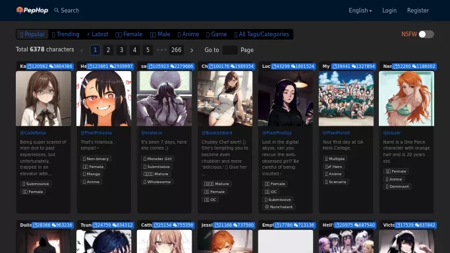Click the Monster Girl tag
The height and width of the screenshot is (253, 450).
tap(157, 159)
